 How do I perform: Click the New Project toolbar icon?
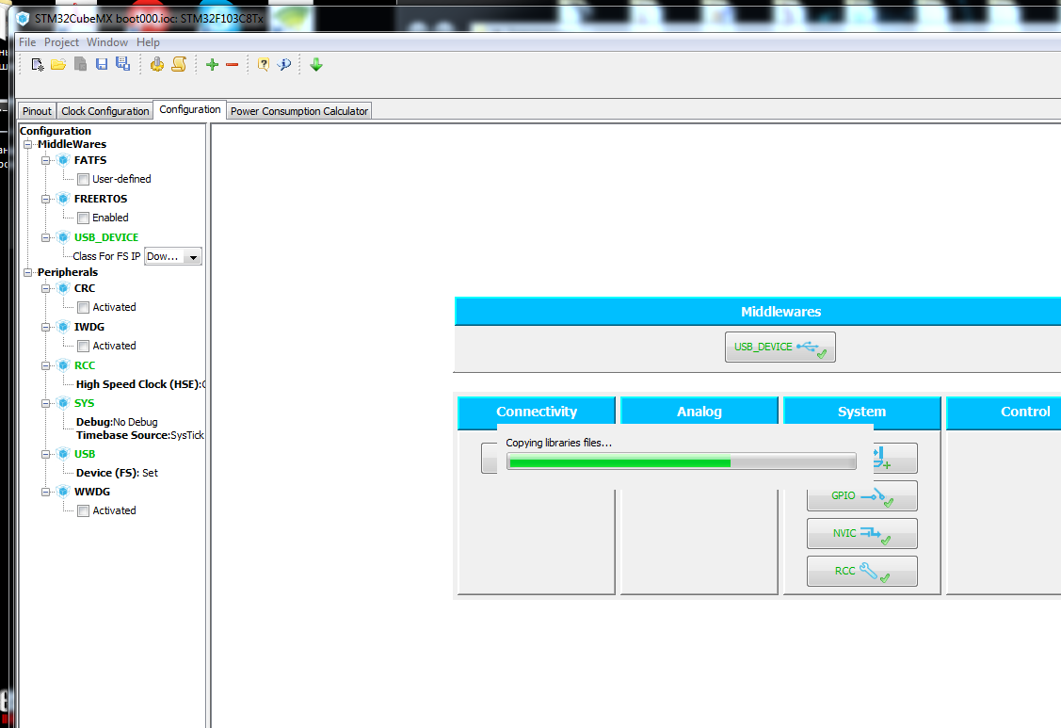38,65
